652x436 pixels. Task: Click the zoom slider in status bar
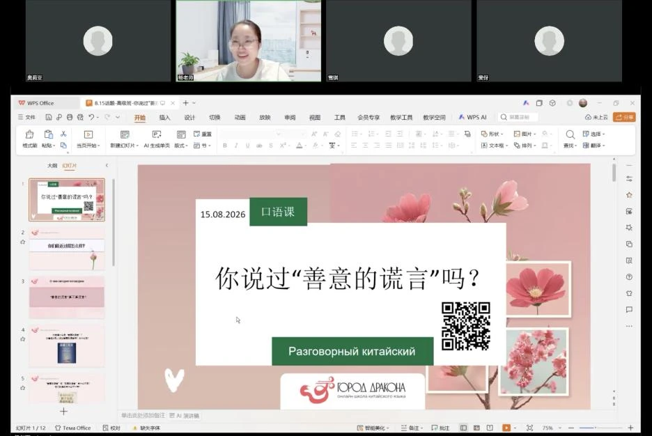pyautogui.click(x=601, y=428)
